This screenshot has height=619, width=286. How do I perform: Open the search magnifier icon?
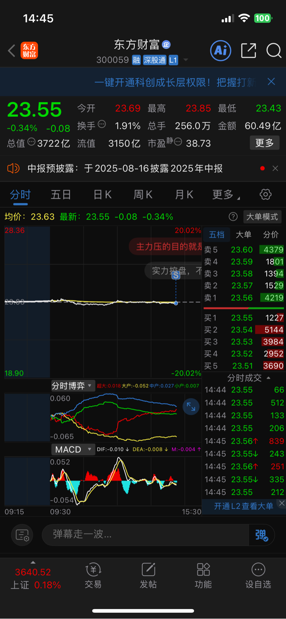click(x=274, y=51)
